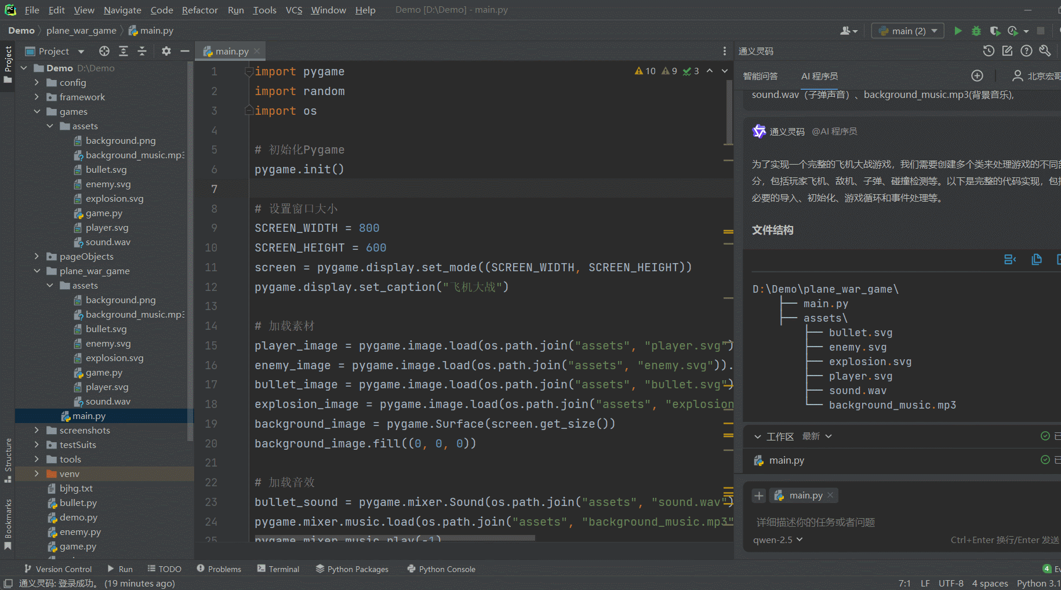Viewport: 1061px width, 590px height.
Task: Click the help question mark icon
Action: point(1026,51)
